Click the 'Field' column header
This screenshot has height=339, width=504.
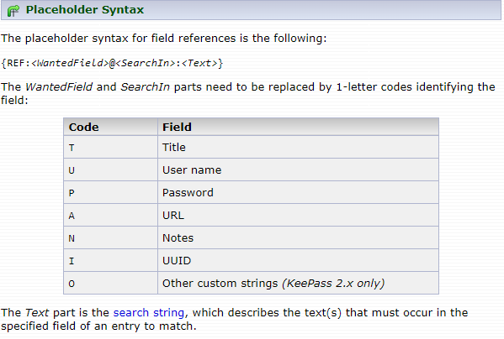tap(298, 127)
